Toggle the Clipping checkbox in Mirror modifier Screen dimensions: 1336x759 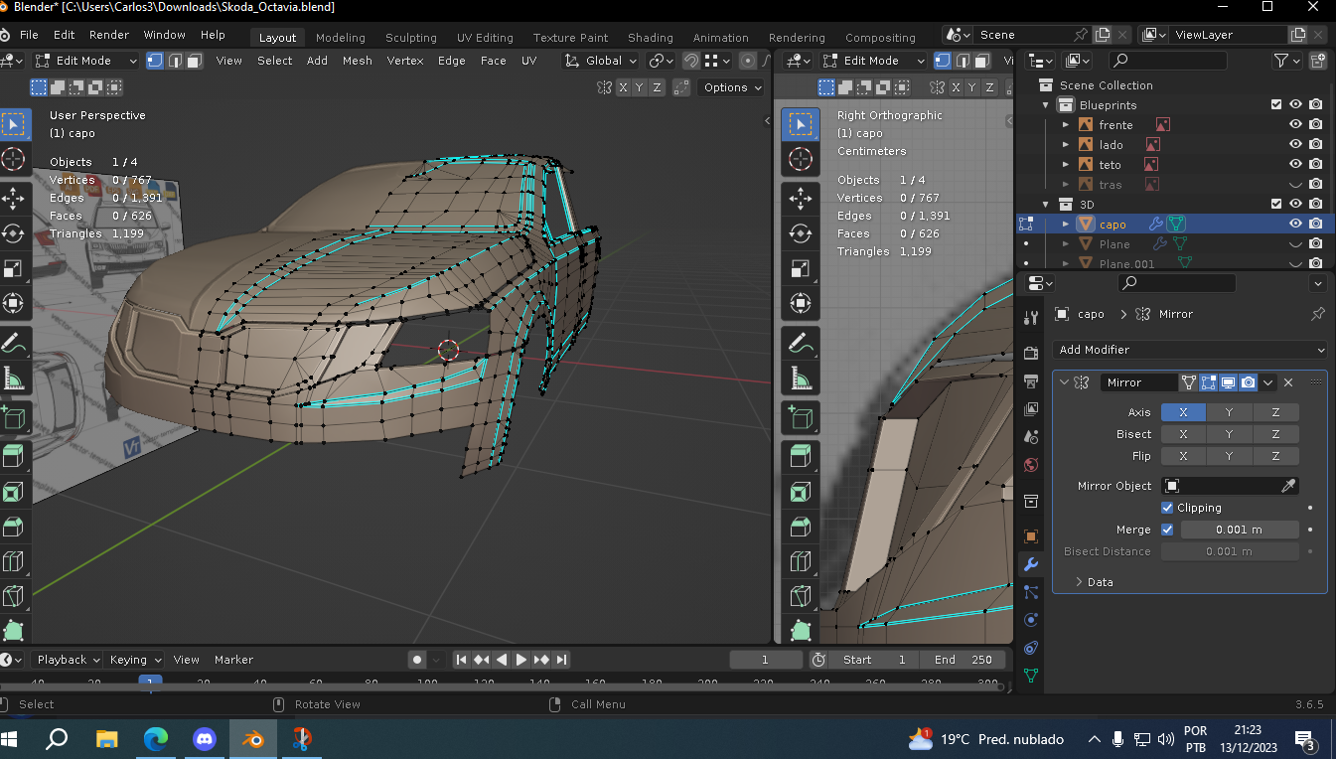tap(1167, 508)
